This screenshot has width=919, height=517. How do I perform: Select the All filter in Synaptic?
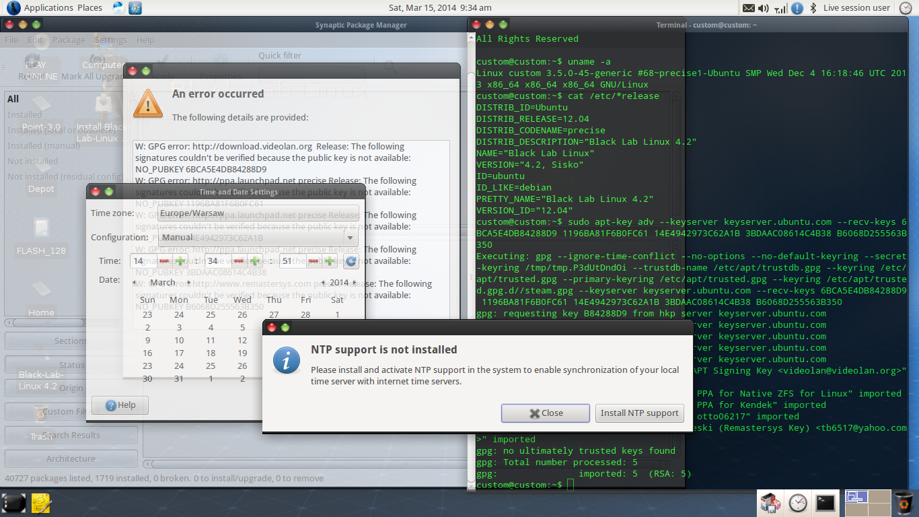point(13,99)
